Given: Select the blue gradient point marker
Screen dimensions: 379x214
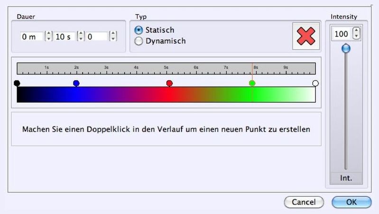Looking at the screenshot, I should coord(76,83).
